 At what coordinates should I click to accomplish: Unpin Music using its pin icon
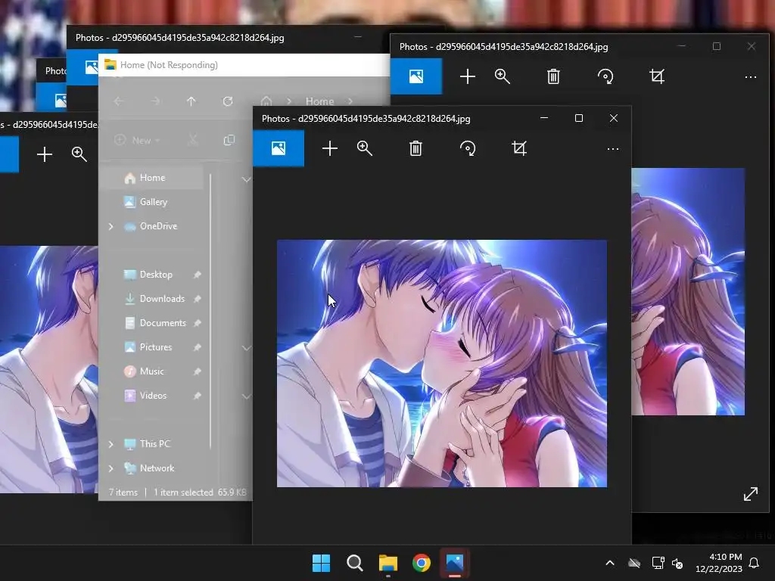(198, 371)
